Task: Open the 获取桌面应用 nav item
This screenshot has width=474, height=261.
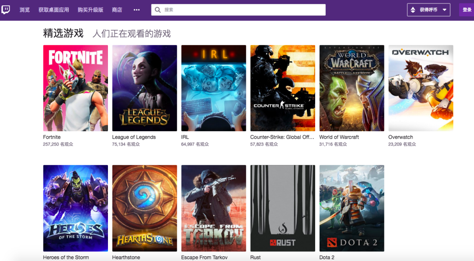Action: click(54, 10)
